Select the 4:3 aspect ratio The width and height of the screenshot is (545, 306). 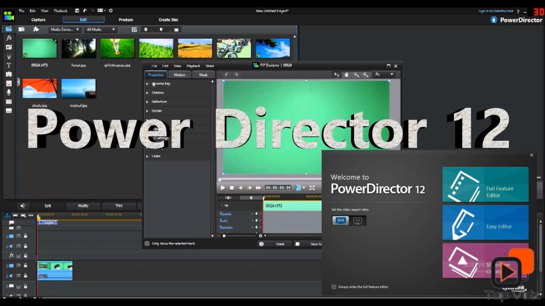[358, 221]
